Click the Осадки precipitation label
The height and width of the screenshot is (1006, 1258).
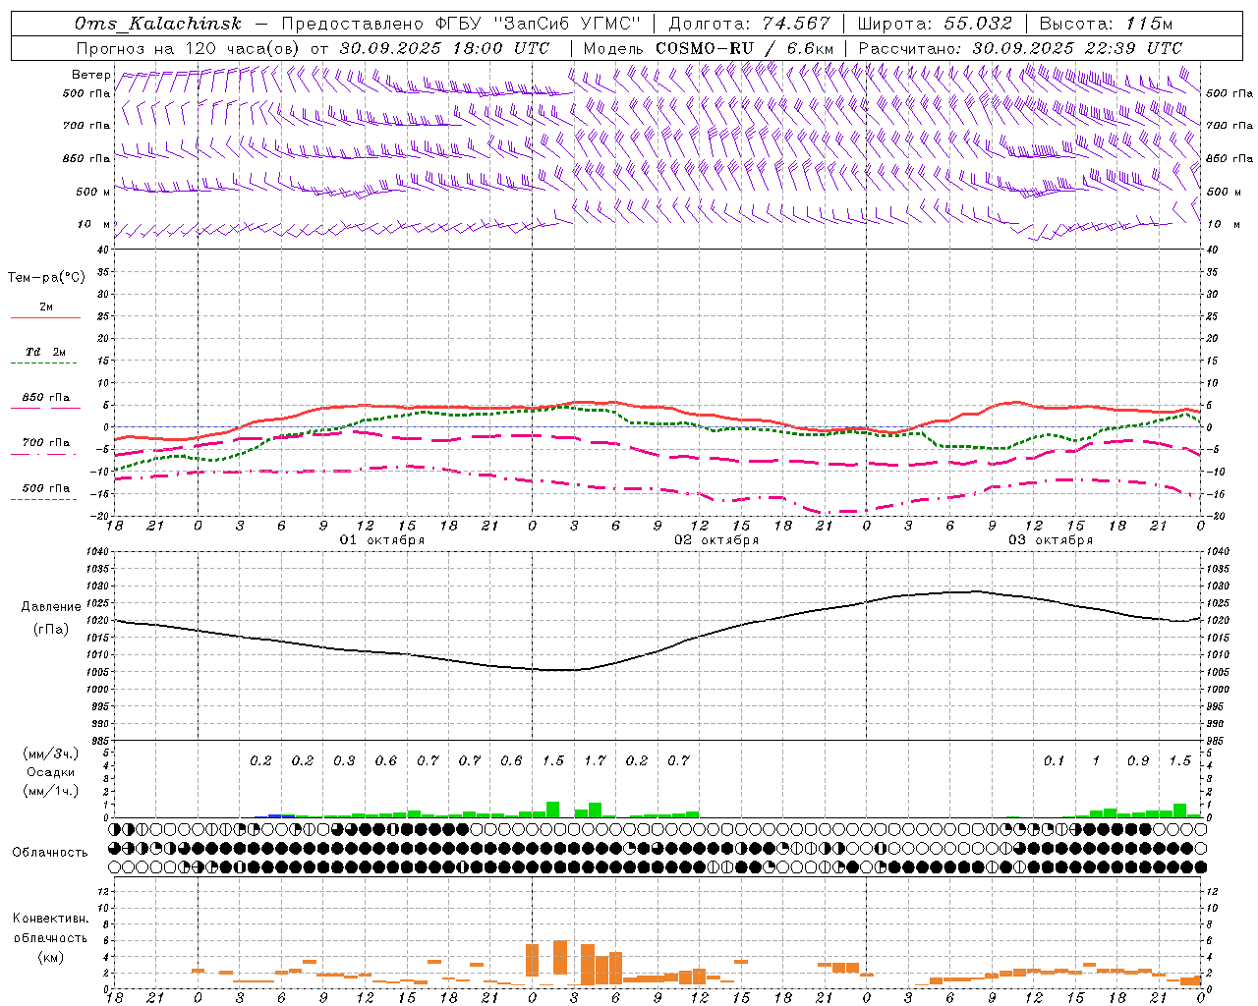pos(50,772)
